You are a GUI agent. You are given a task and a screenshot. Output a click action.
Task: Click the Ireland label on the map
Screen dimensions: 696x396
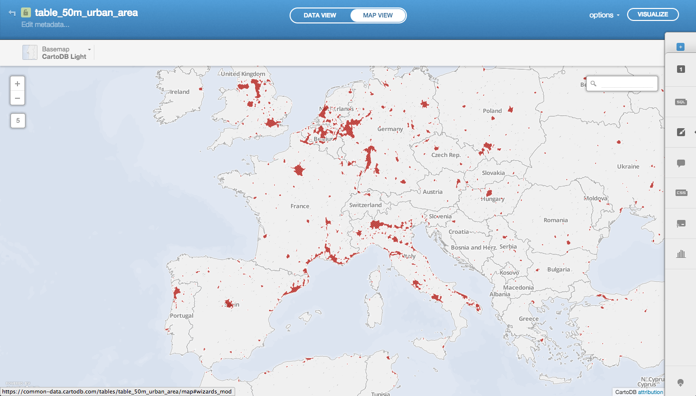(180, 92)
